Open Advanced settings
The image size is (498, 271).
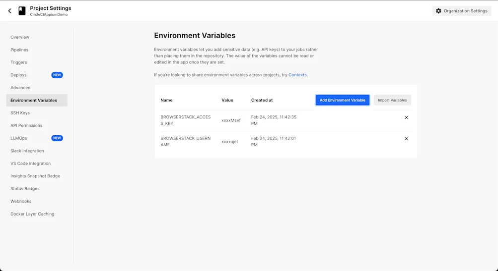tap(20, 88)
